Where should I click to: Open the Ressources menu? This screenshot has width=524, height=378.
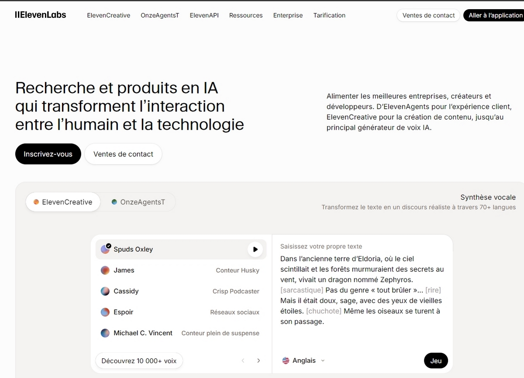tap(246, 15)
